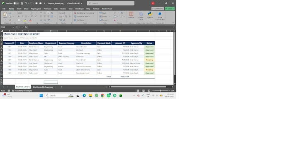Apply comma style format
Screen dimensions: 282x158
[x=70, y=17]
